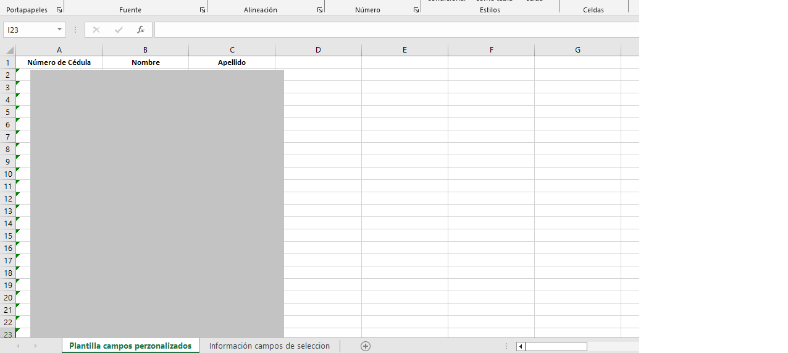Open the Portapapeles dialog launcher
Viewport: 788px width, 353px height.
click(59, 10)
